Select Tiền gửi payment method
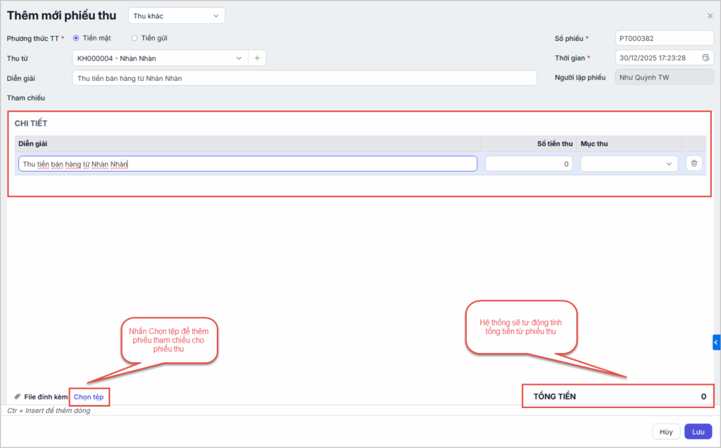Screen dimensions: 721x448 click(134, 38)
